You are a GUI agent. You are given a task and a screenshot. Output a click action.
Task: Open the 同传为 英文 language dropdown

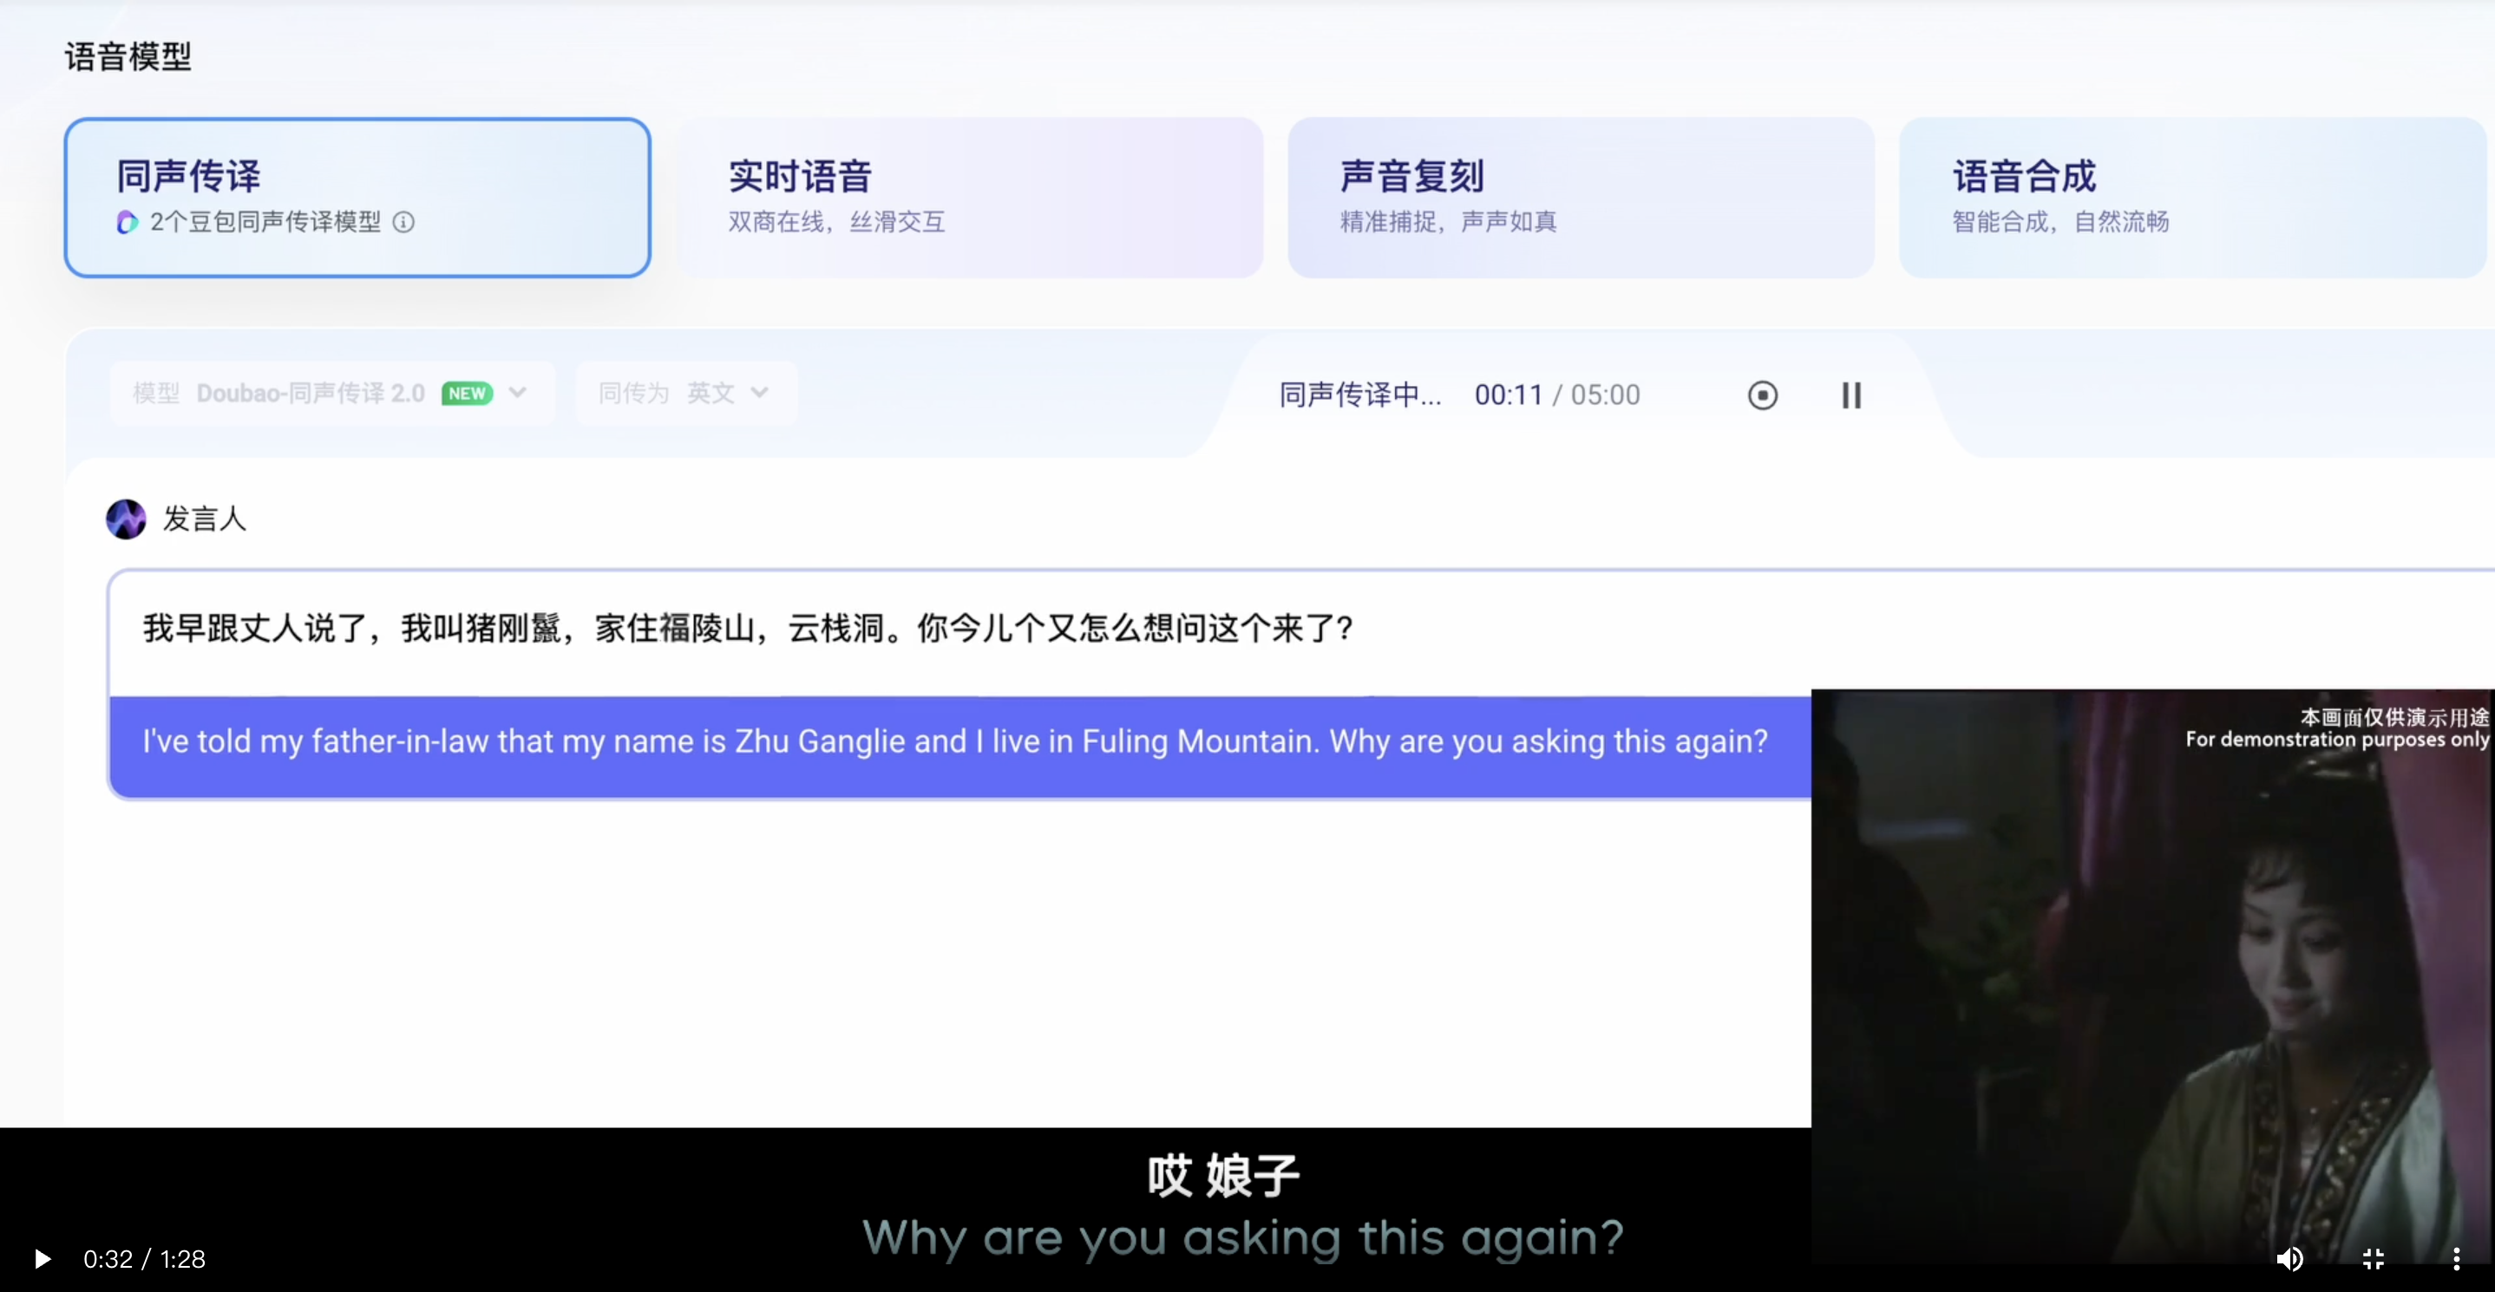685,393
